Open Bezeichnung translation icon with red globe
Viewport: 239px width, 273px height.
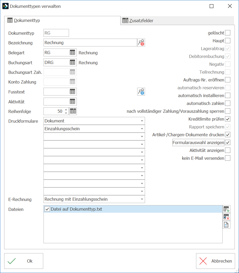click(141, 43)
